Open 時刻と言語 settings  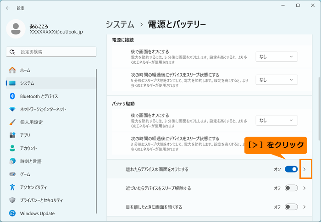coord(51,161)
